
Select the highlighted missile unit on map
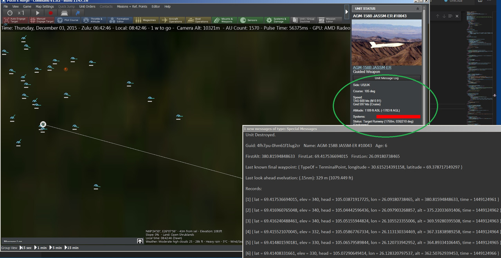point(43,125)
